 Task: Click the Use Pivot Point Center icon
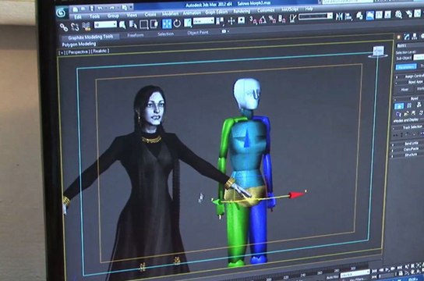click(x=221, y=21)
